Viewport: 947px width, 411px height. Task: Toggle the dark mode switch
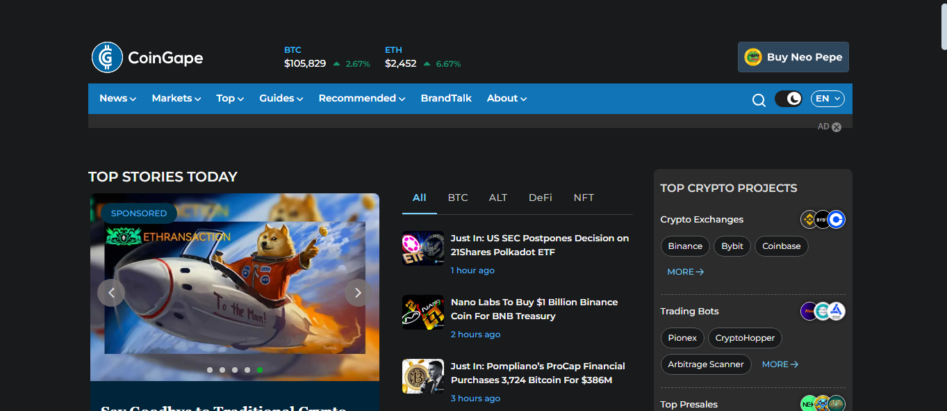(x=789, y=99)
